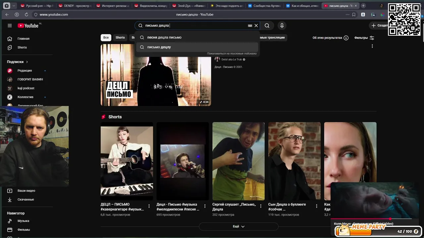The height and width of the screenshot is (238, 424).
Task: Report search suggestions link
Action: point(232,54)
